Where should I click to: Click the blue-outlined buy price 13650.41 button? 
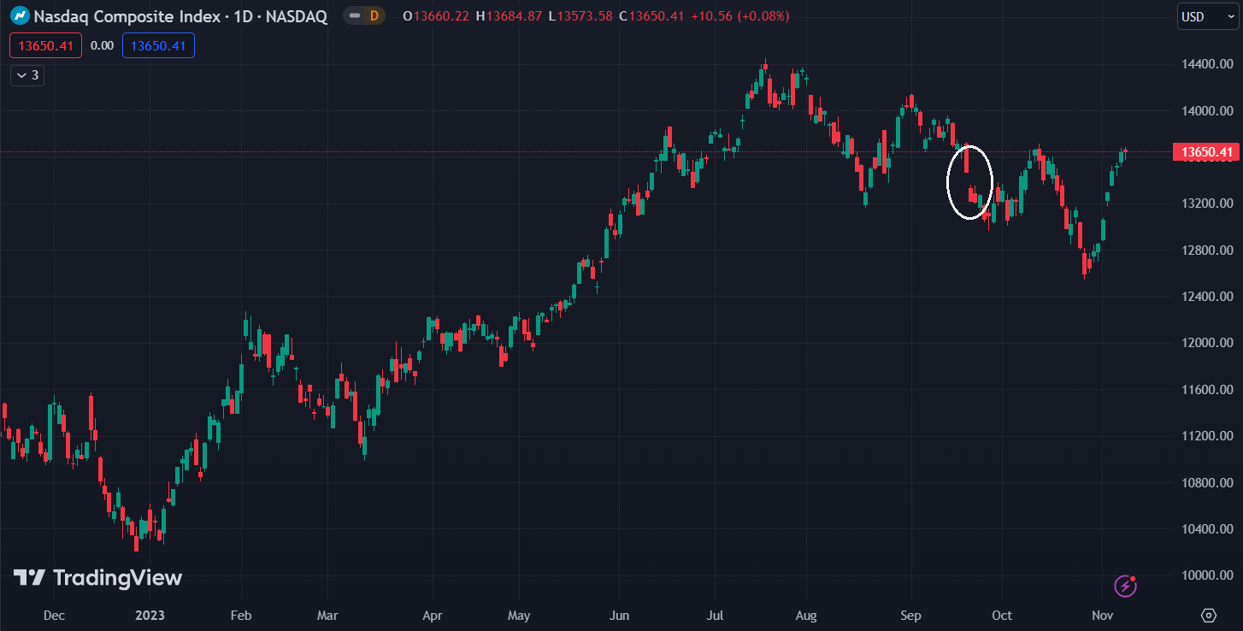[x=158, y=46]
